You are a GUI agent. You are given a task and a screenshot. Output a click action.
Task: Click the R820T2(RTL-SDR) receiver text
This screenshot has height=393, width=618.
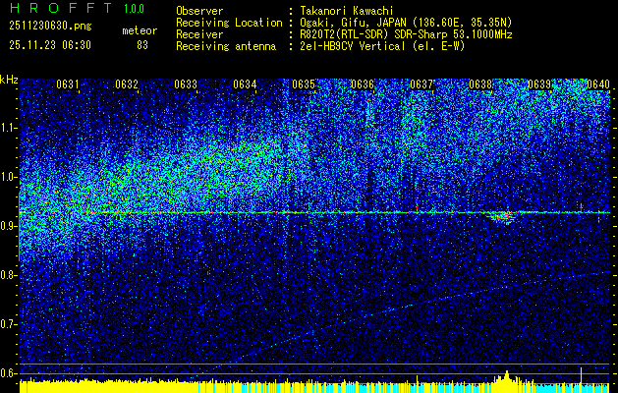click(406, 34)
